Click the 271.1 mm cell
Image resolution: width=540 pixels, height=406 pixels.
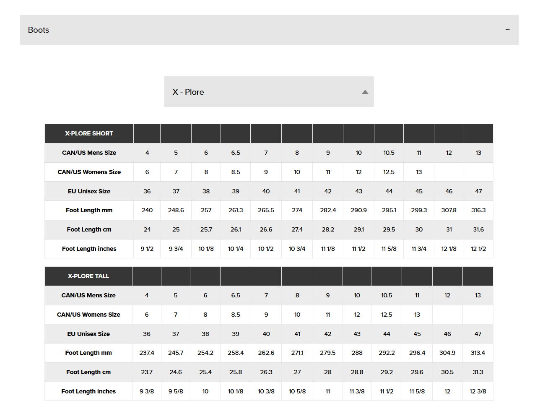297,353
